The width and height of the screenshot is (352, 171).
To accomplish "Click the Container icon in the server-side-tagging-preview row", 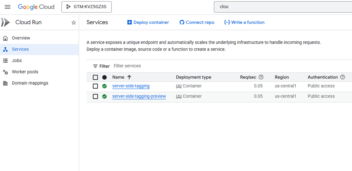I will coord(179,97).
